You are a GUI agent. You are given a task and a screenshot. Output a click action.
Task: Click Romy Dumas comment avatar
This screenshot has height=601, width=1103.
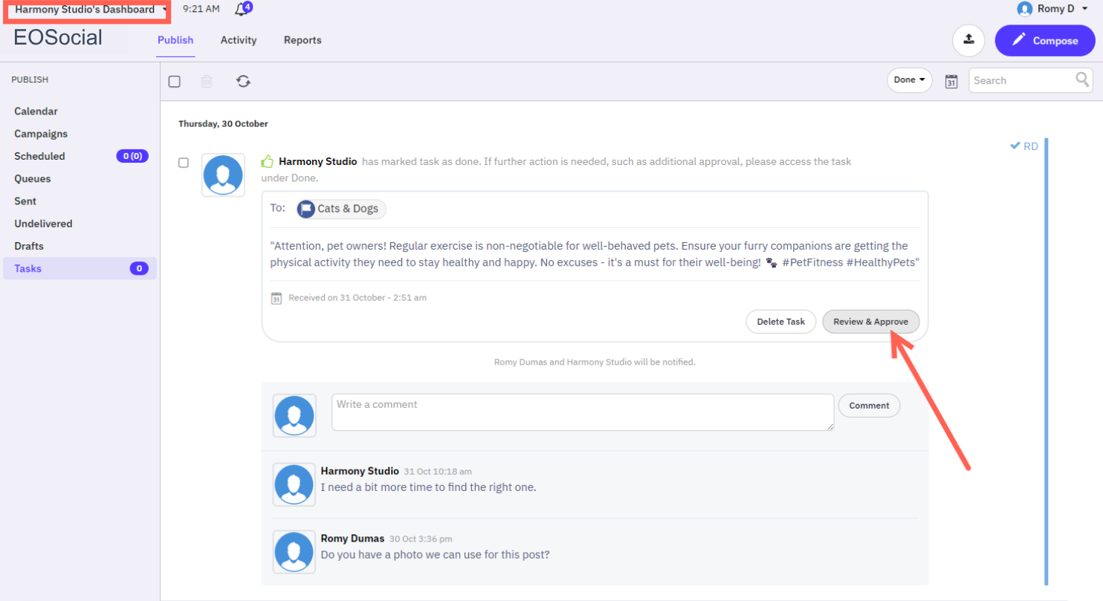[294, 552]
